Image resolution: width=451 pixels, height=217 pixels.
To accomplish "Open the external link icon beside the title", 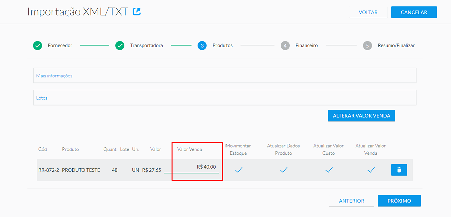I will [137, 12].
